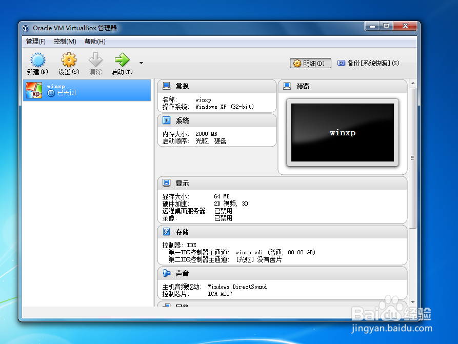This screenshot has width=458, height=344.
Task: Close the VirtualBox manager window
Action: coord(405,26)
